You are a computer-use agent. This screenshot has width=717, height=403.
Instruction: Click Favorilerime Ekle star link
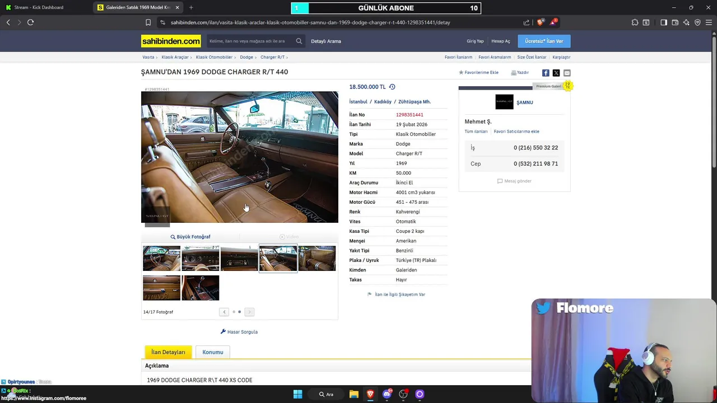[x=478, y=72]
